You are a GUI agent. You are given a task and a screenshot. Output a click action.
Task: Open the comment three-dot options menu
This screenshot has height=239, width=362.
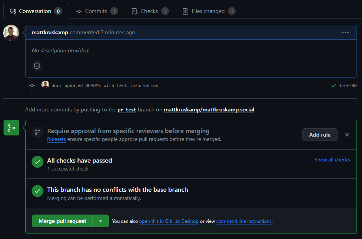coord(345,32)
